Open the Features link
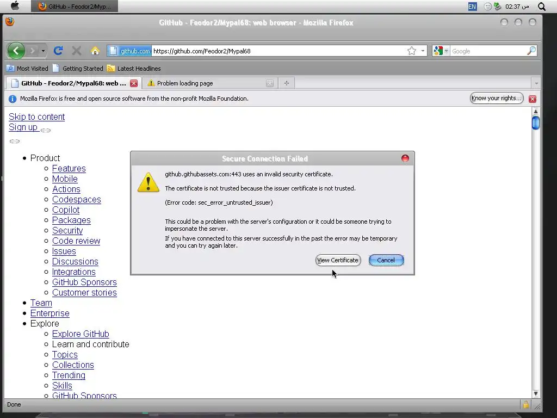 point(69,169)
